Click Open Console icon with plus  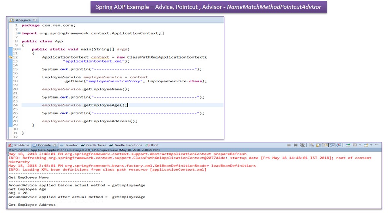pyautogui.click(x=366, y=145)
